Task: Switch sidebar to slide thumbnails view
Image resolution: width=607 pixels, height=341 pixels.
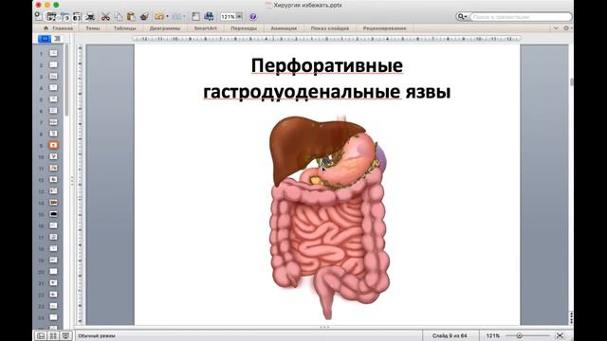Action: (45, 39)
